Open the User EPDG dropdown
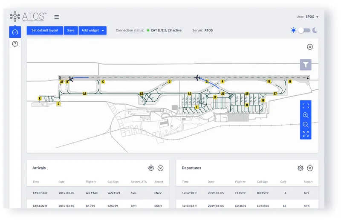Image resolution: width=341 pixels, height=220 pixels. (307, 17)
